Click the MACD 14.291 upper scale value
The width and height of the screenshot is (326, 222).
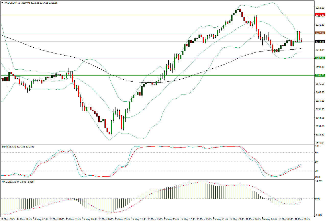[319, 182]
